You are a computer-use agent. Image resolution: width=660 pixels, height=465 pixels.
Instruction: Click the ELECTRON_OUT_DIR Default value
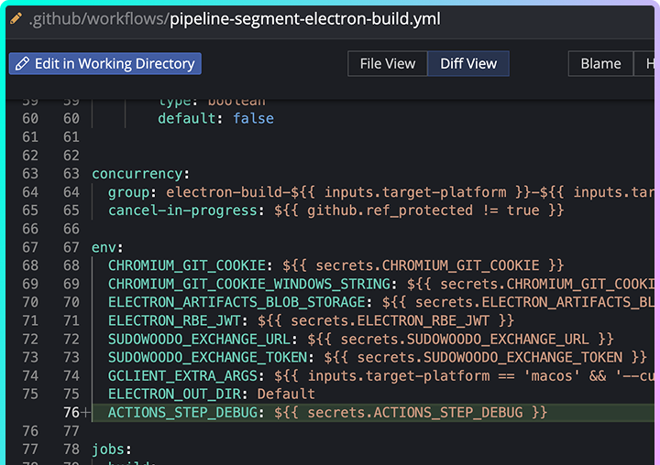coord(285,394)
